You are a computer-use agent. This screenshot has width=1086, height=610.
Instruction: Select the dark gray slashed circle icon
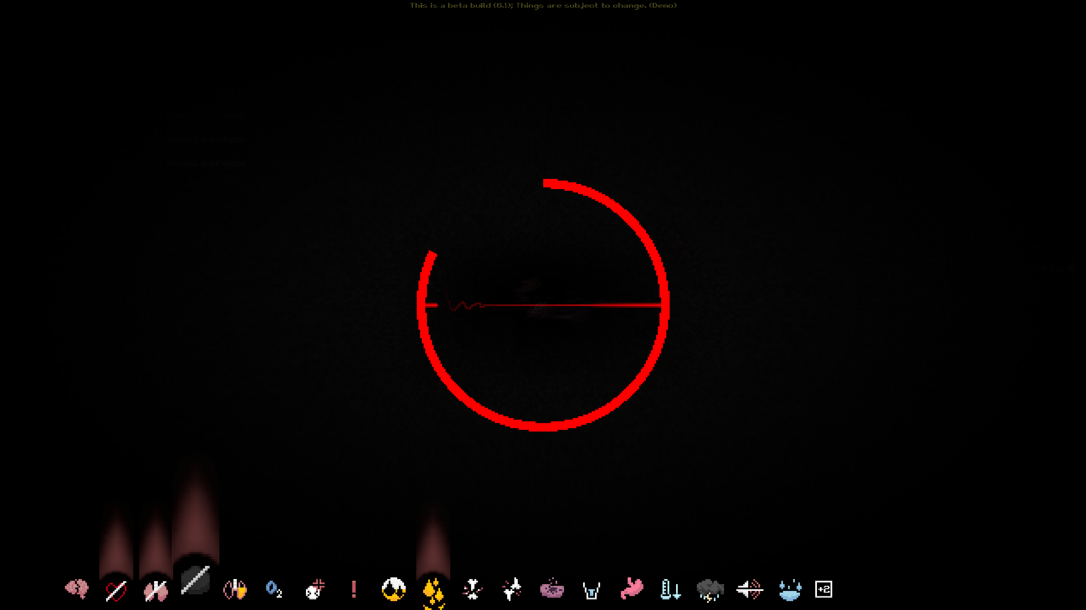[x=195, y=580]
